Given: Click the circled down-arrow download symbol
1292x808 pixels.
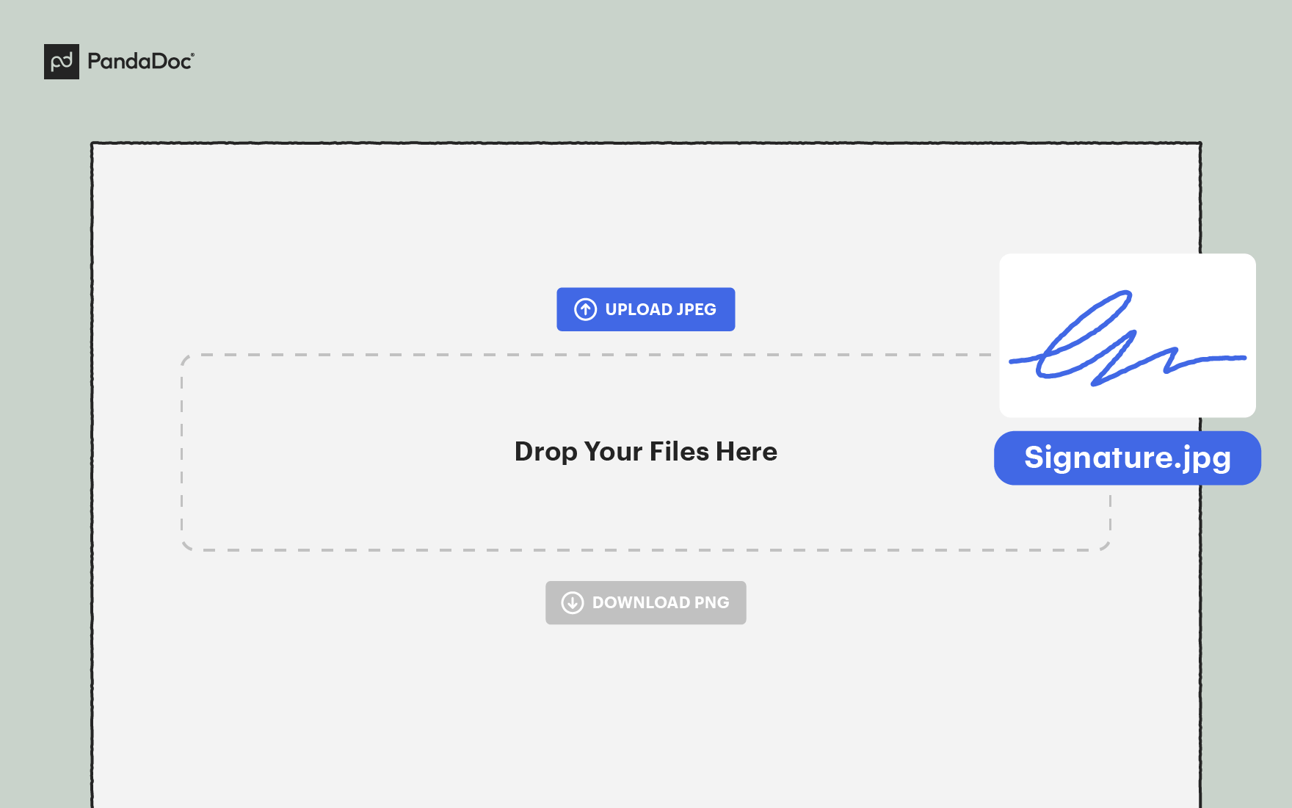Looking at the screenshot, I should click(x=573, y=602).
